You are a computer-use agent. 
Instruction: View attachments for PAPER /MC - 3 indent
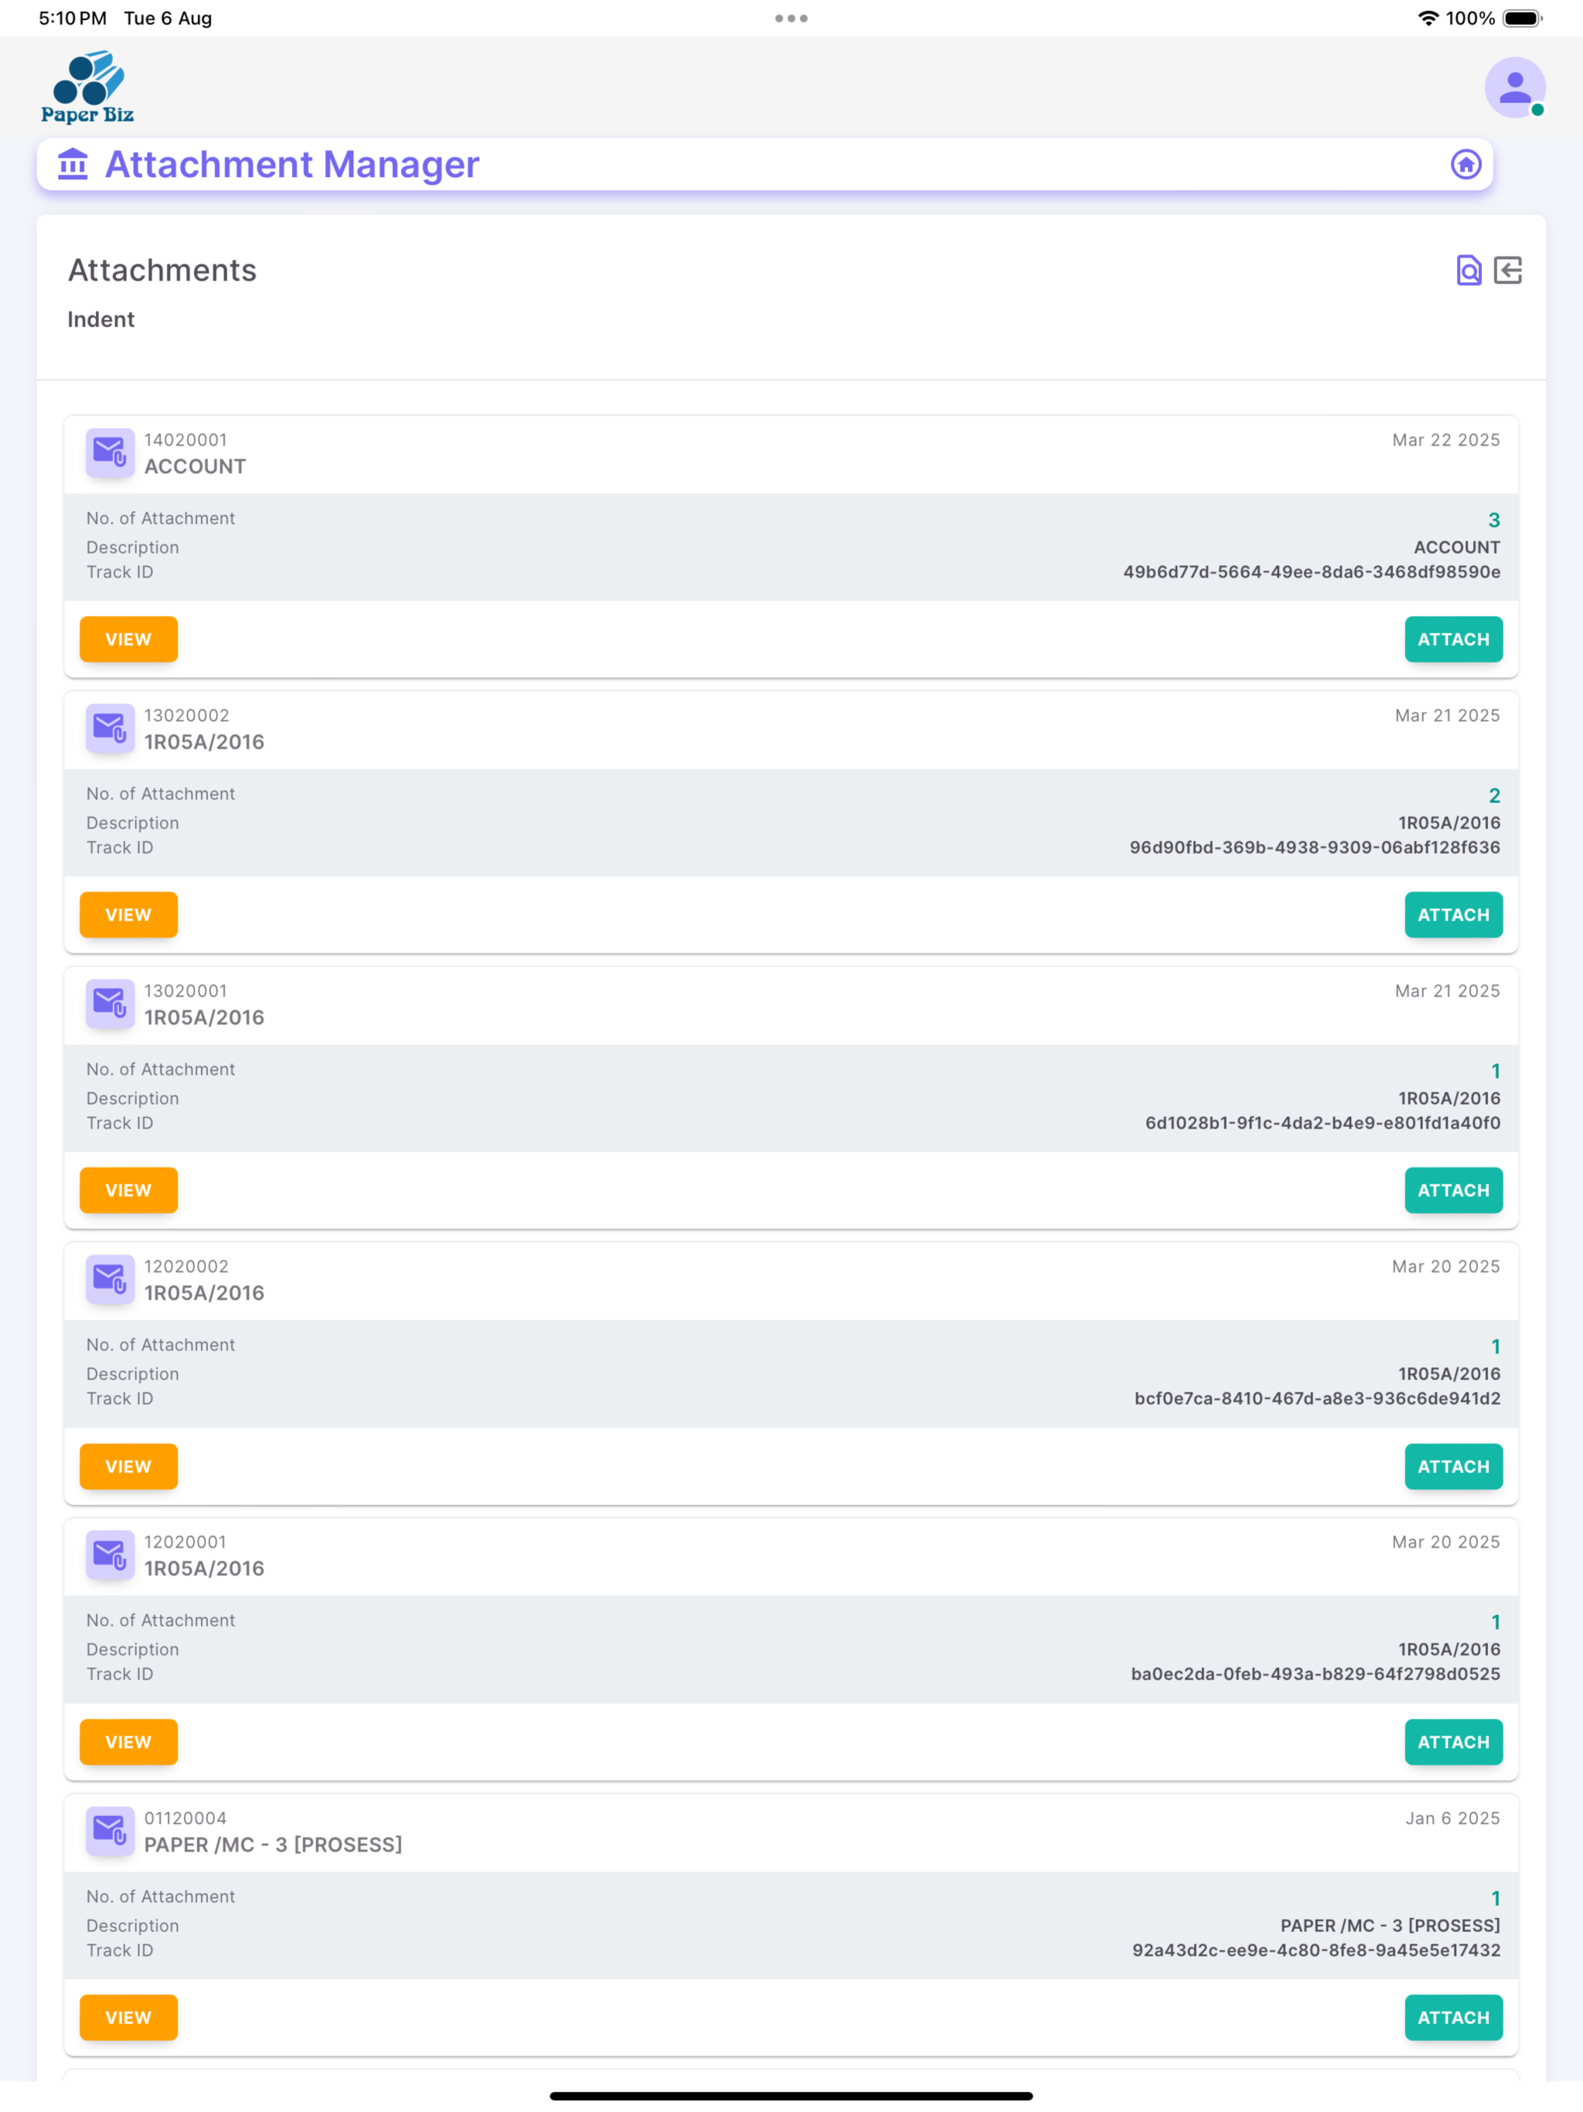(129, 2018)
